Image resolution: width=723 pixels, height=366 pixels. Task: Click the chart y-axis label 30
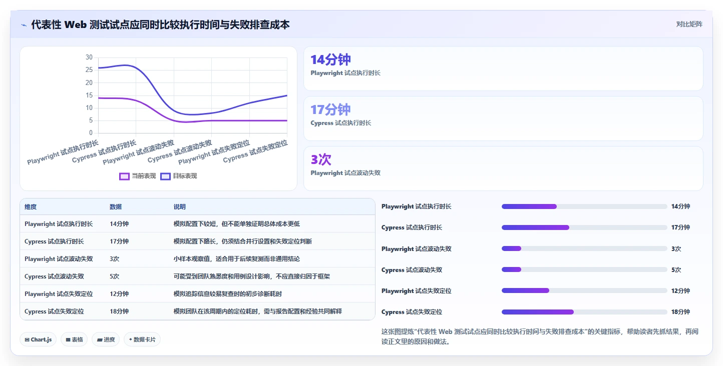pyautogui.click(x=89, y=57)
